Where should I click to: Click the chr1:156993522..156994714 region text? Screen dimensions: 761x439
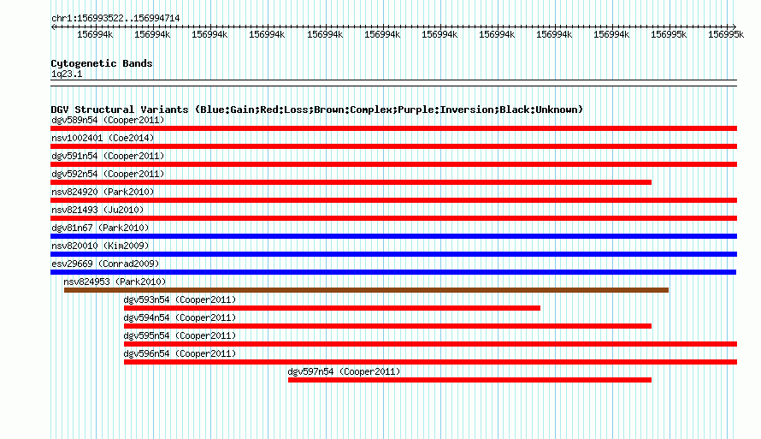(115, 18)
